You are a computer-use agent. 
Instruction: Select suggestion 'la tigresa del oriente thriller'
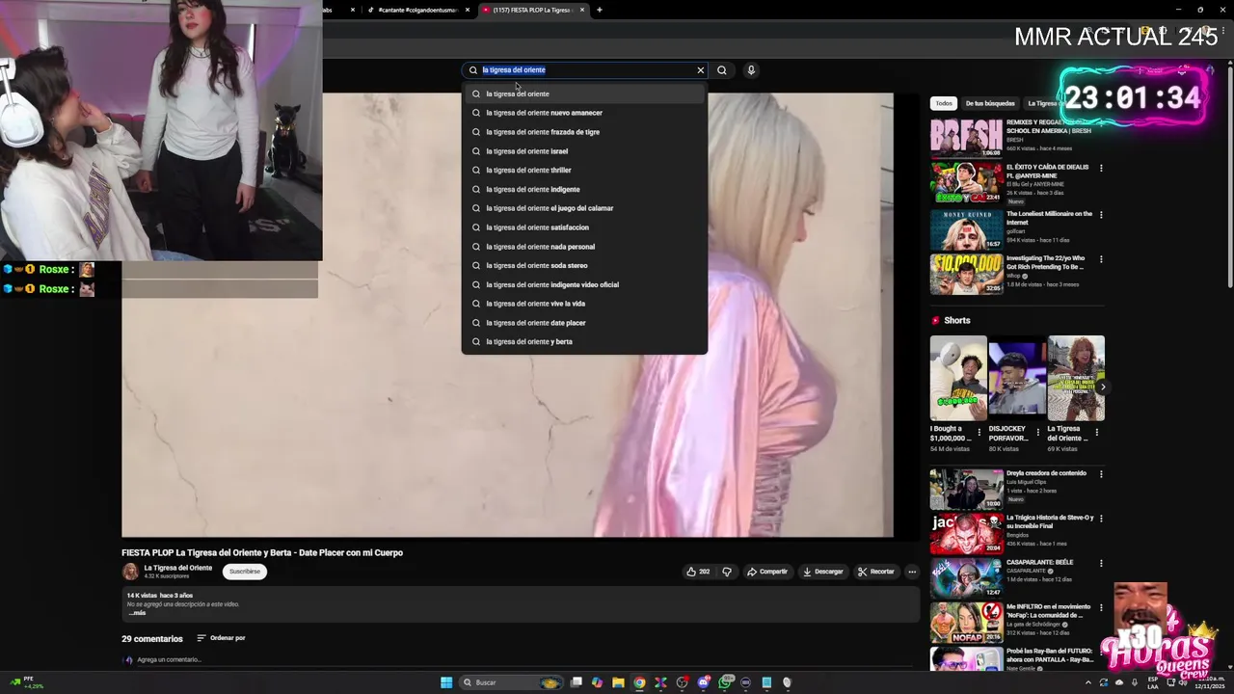[x=584, y=170]
